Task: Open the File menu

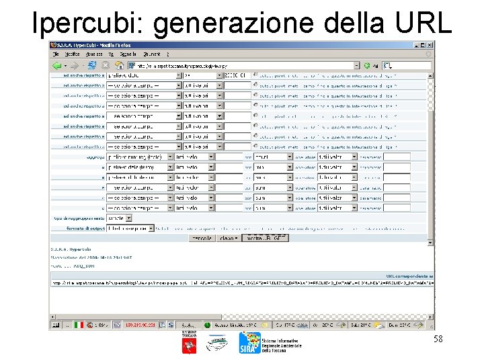Action: [56, 54]
